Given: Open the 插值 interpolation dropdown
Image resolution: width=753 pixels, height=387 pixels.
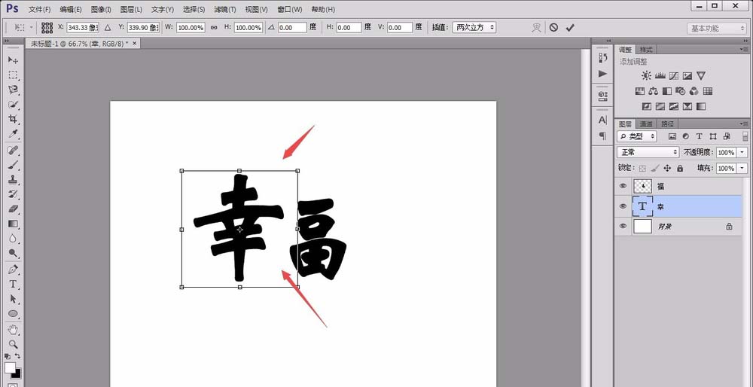Looking at the screenshot, I should pos(474,28).
